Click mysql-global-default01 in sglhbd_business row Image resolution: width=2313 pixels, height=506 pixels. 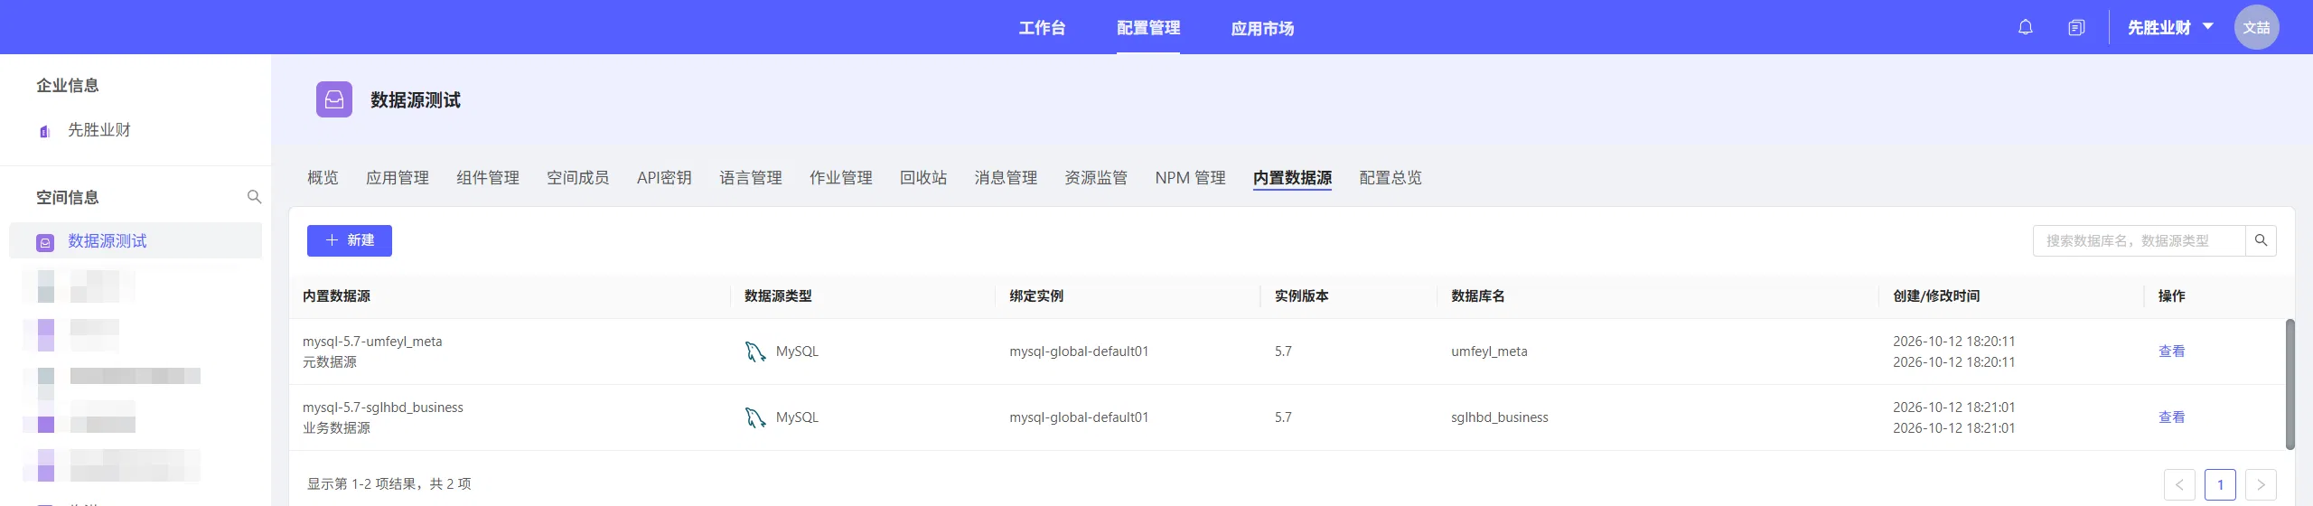click(1079, 417)
